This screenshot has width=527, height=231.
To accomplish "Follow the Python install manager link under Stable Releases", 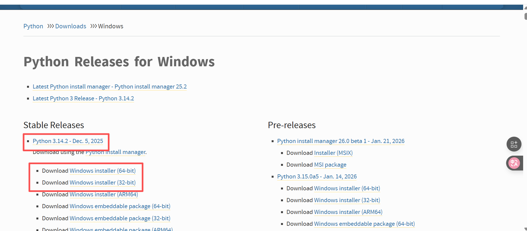I will [x=116, y=152].
